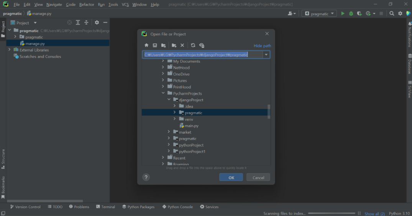Confirm selection with the OK button
Viewport: 412px width, 216px height.
pyautogui.click(x=231, y=177)
